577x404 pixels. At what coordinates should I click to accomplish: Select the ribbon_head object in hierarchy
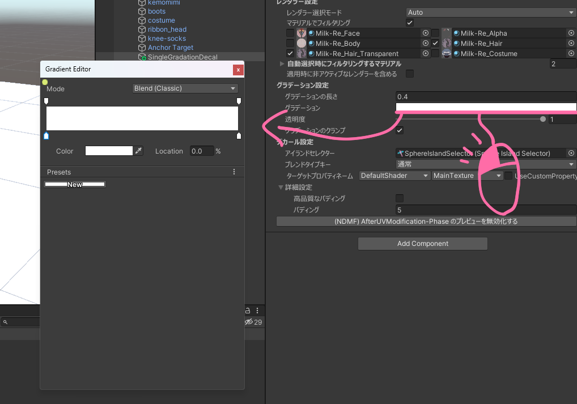167,29
